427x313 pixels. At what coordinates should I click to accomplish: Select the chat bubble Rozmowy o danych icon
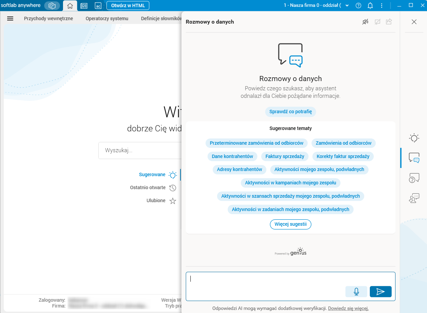414,158
